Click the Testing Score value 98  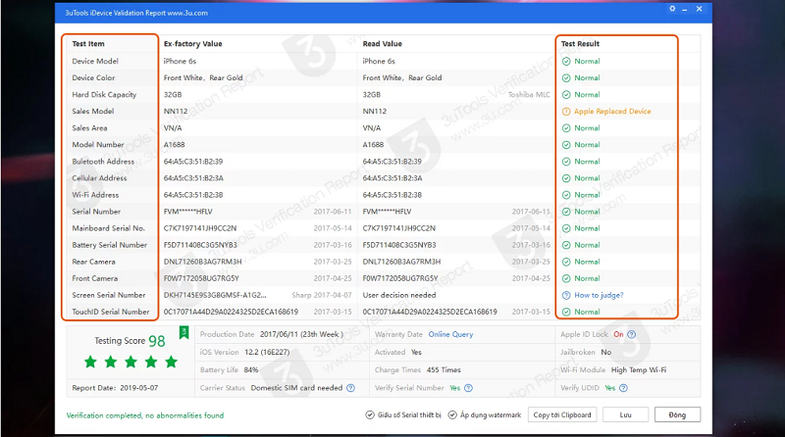[157, 341]
